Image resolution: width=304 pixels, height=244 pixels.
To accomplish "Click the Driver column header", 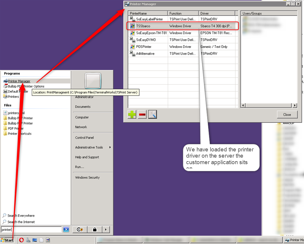I will click(217, 13).
